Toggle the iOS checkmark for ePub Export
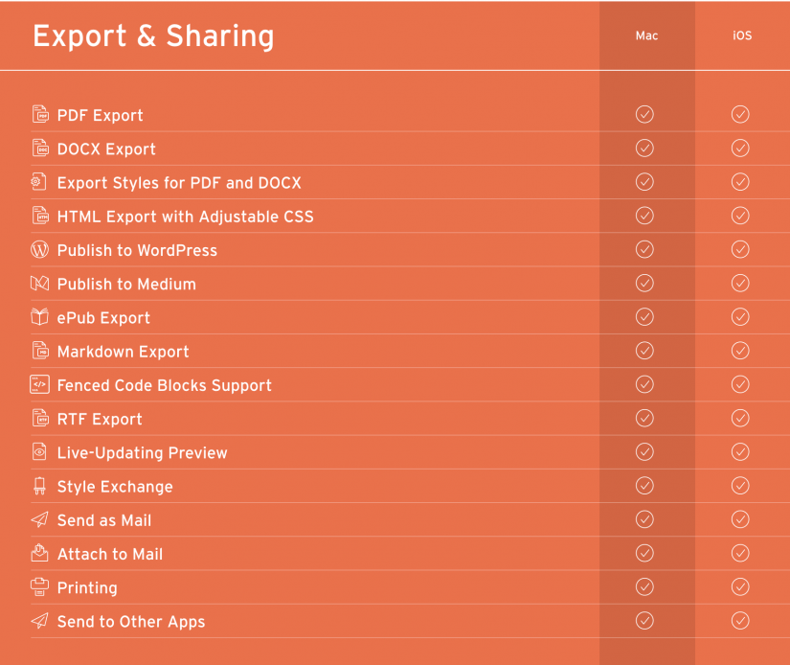790x665 pixels. coord(740,316)
